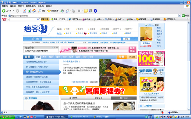Expand the Yahoo toolbar overflow chevron
This screenshot has width=191, height=119.
[187, 19]
